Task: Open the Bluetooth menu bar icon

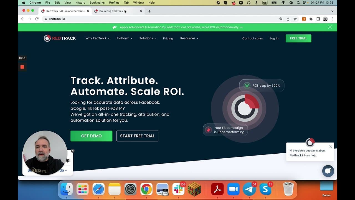Action: [256, 3]
